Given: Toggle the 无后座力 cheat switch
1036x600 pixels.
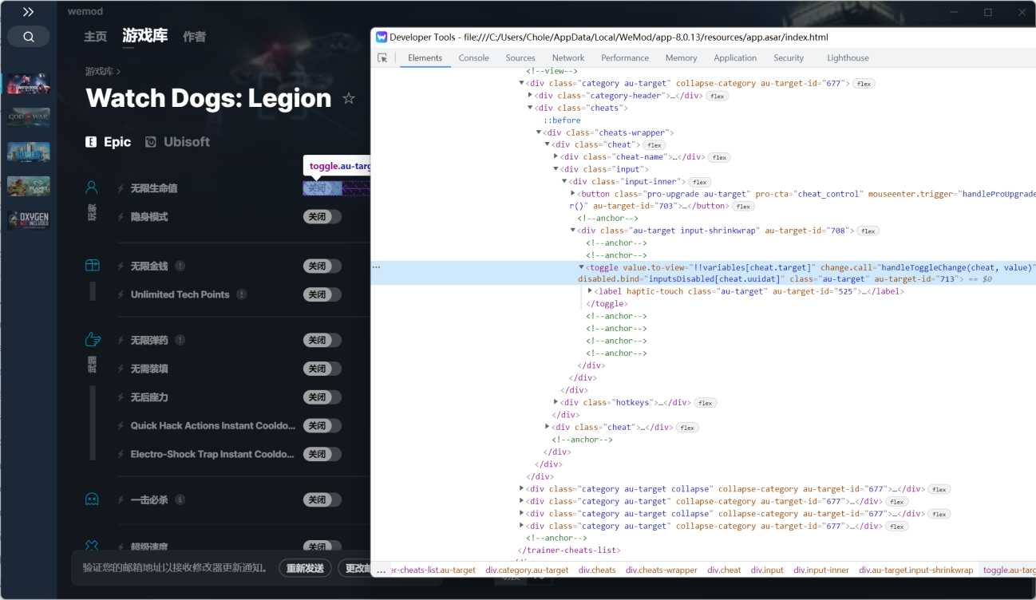Looking at the screenshot, I should (322, 397).
